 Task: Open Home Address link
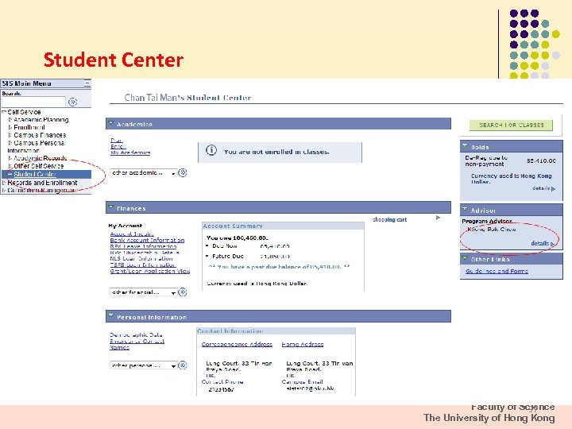click(x=303, y=344)
